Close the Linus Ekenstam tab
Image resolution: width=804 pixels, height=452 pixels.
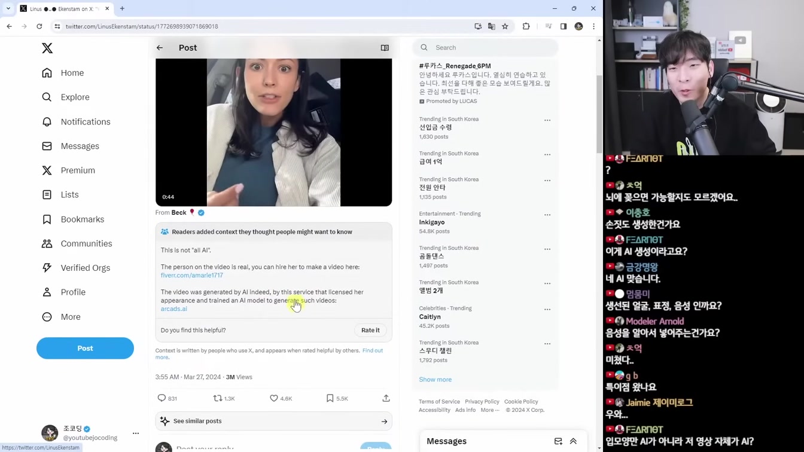(107, 8)
